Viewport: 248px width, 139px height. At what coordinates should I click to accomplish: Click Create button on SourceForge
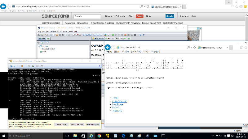pyautogui.click(x=170, y=16)
